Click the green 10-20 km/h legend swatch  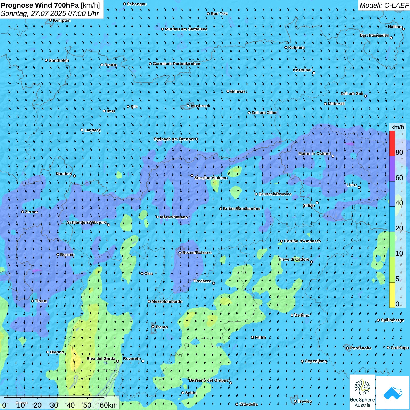coord(392,245)
